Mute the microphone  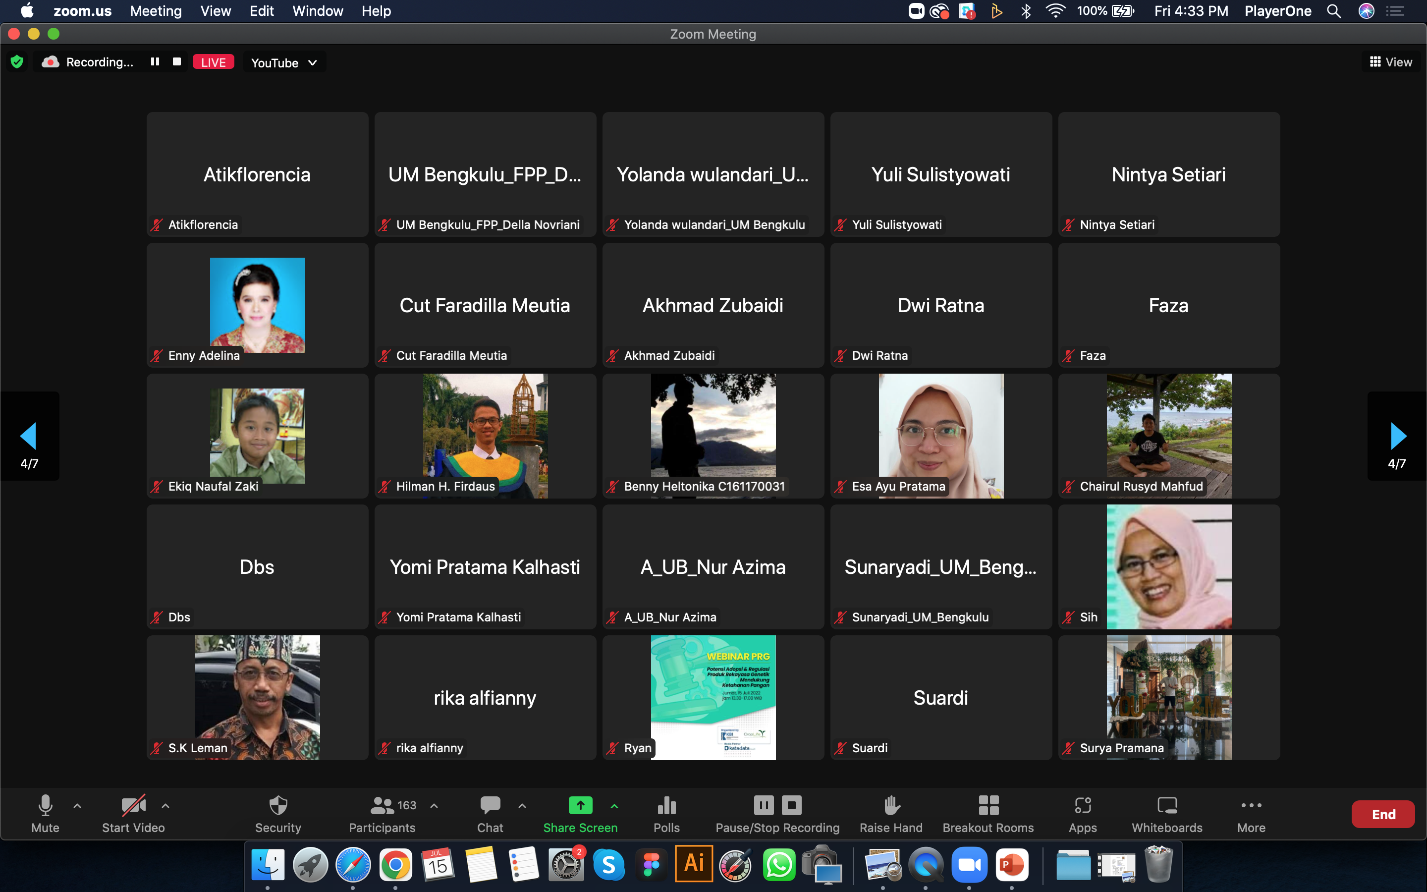[x=46, y=814]
